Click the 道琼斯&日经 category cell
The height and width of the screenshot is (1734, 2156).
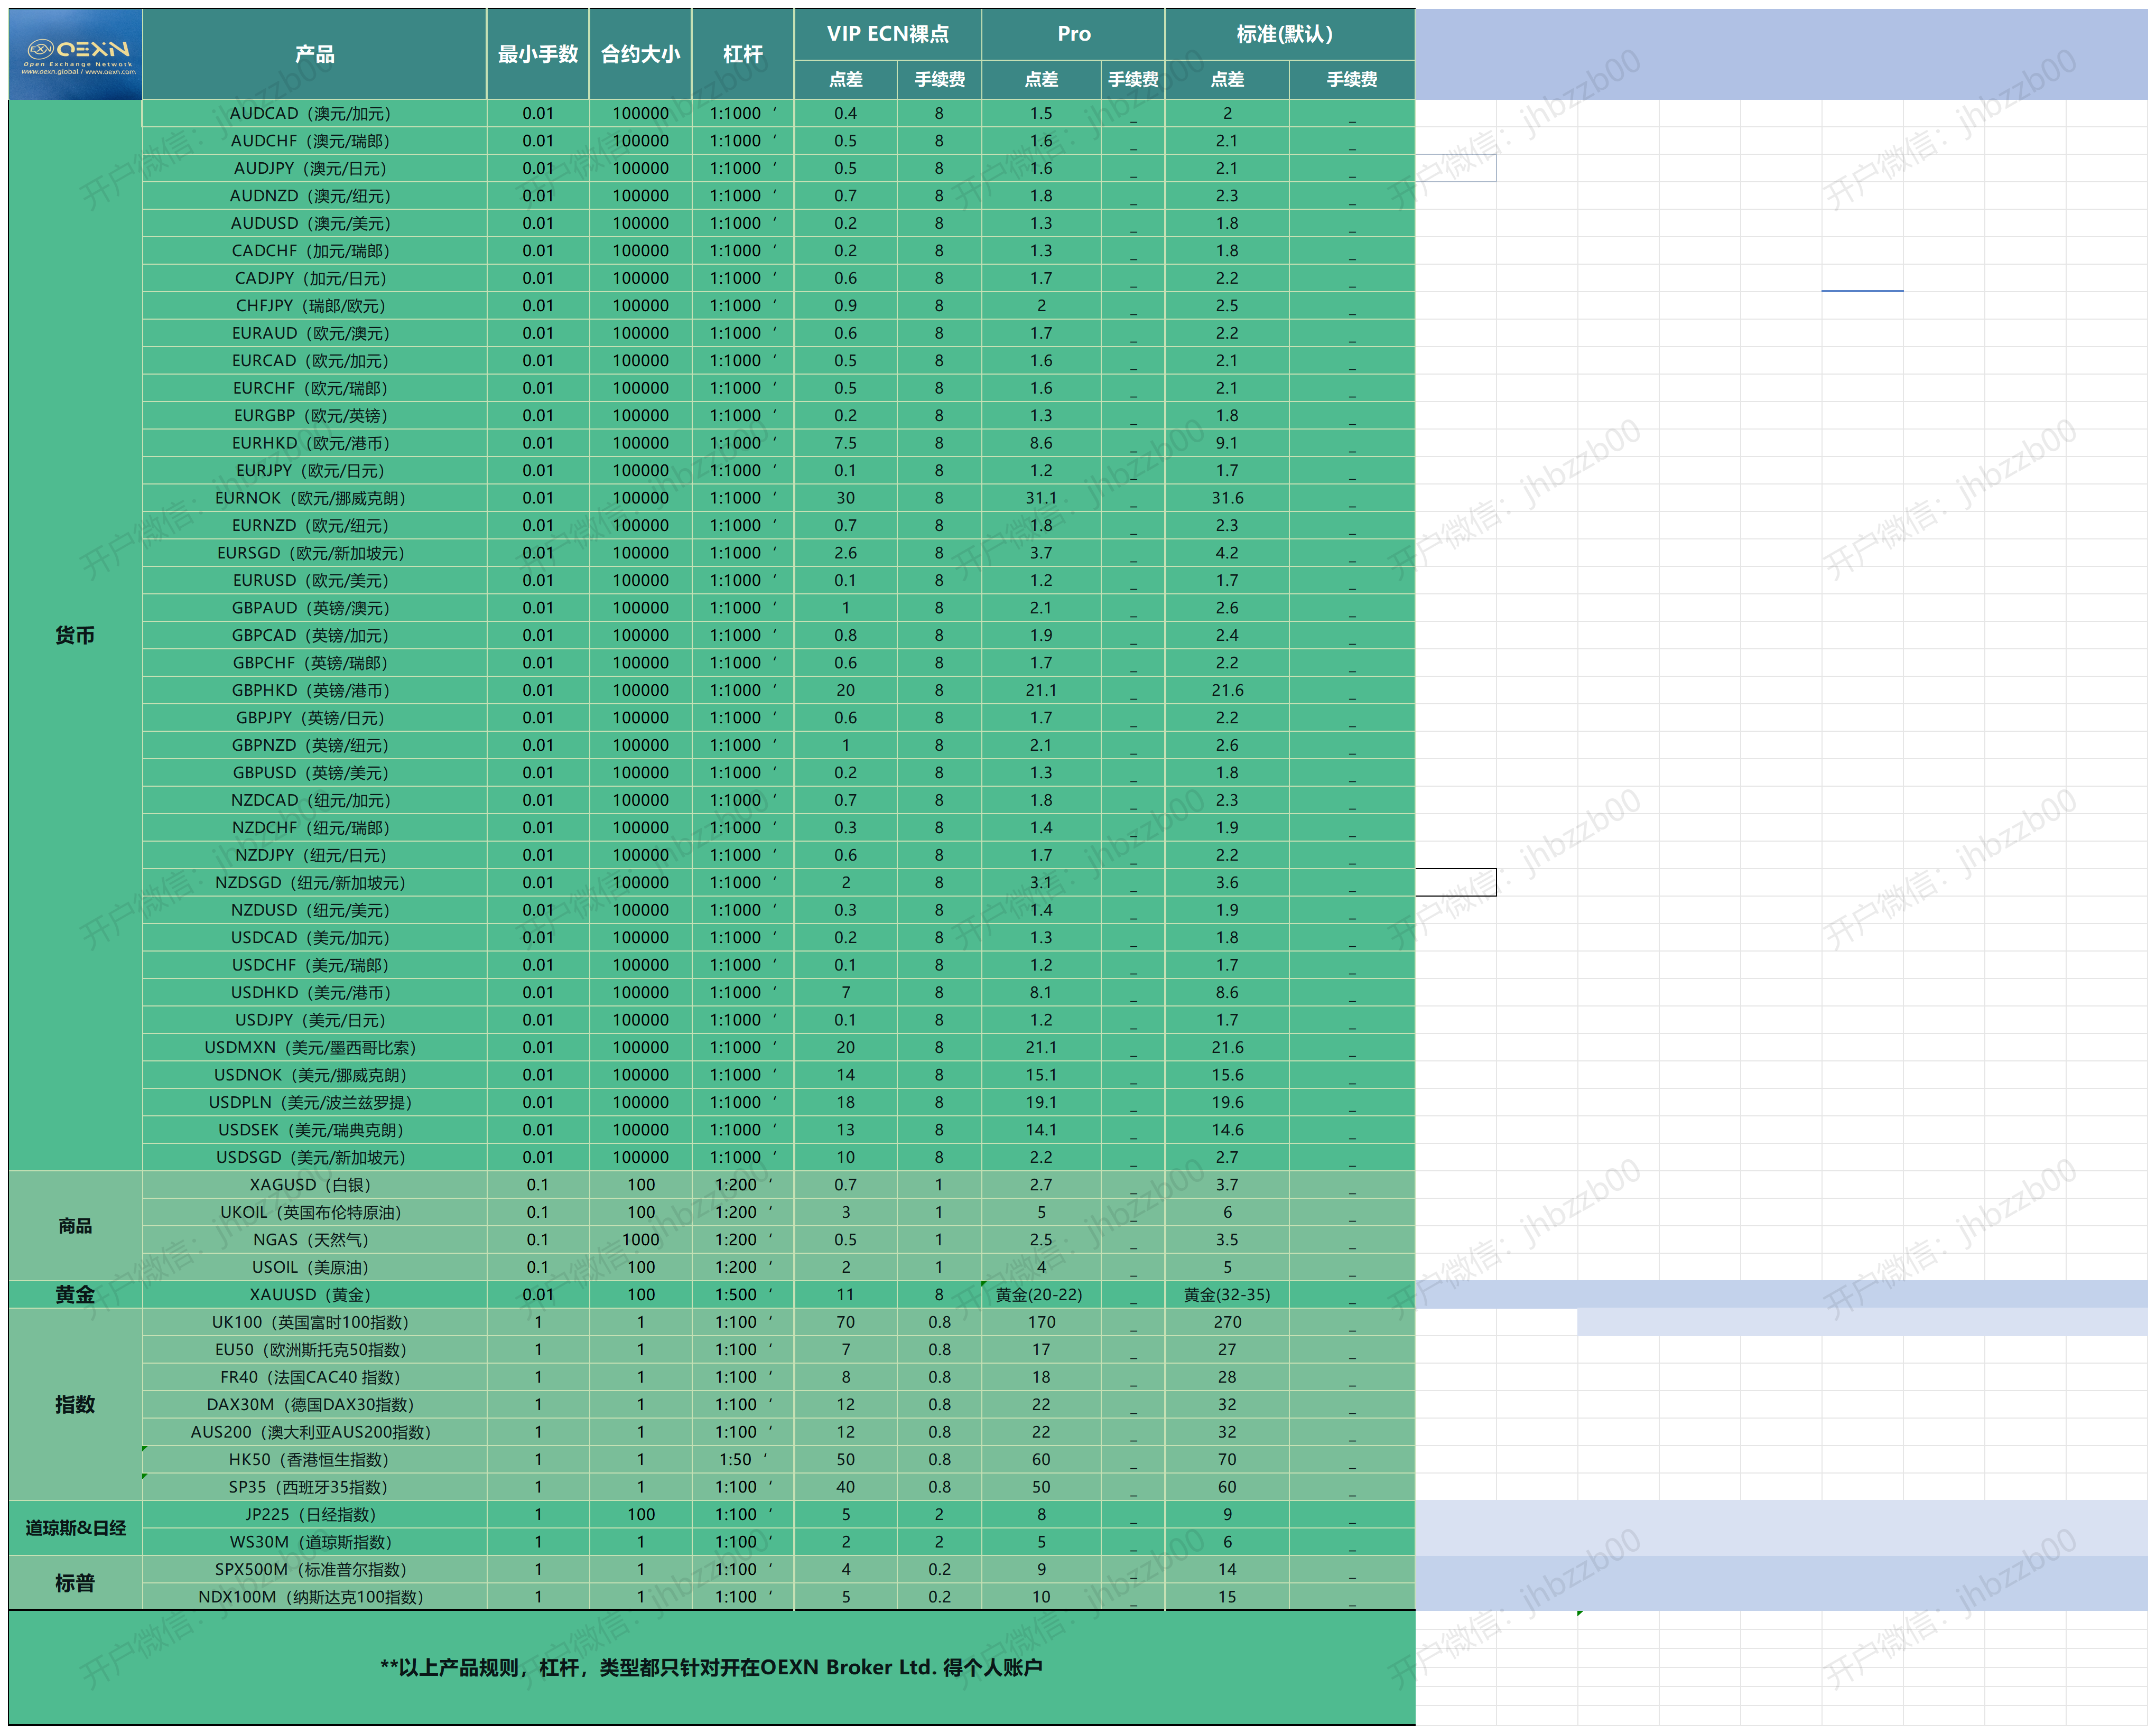point(76,1528)
